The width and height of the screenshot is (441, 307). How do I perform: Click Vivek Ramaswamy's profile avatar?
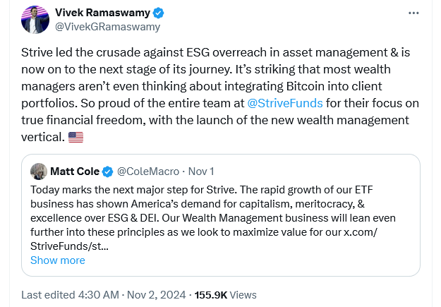pyautogui.click(x=35, y=20)
